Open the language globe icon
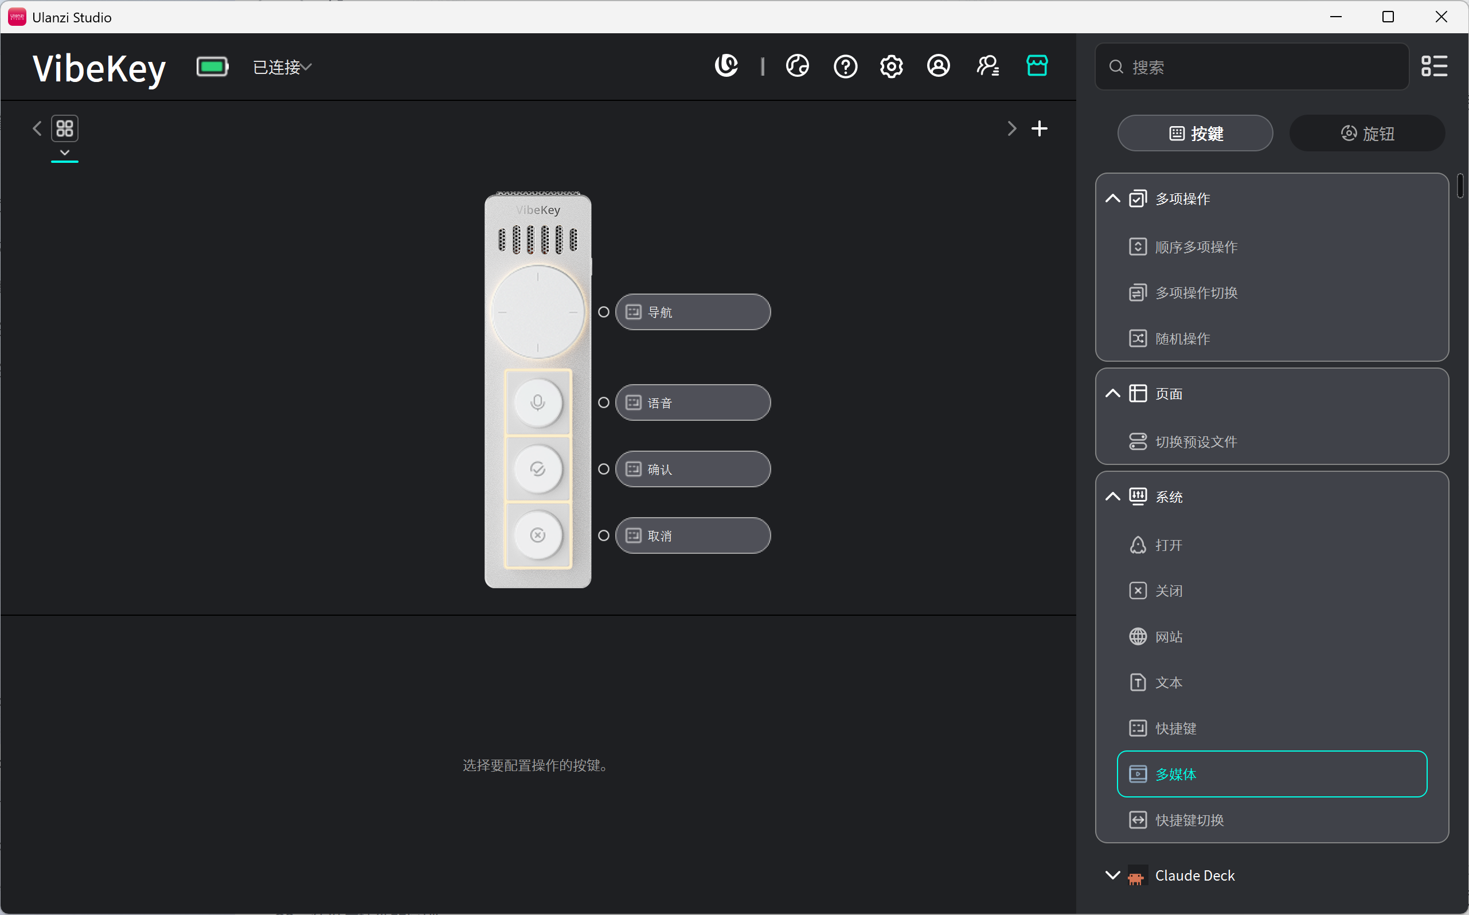1469x915 pixels. (797, 66)
